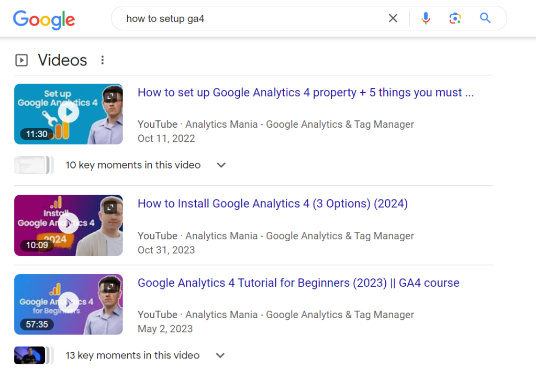Click the 57:35 duration badge
Viewport: 536px width, 369px height.
click(x=37, y=324)
